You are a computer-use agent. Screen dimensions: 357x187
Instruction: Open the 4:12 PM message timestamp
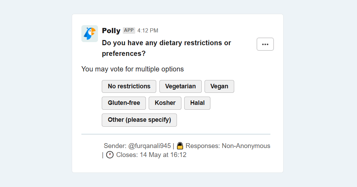click(x=148, y=30)
